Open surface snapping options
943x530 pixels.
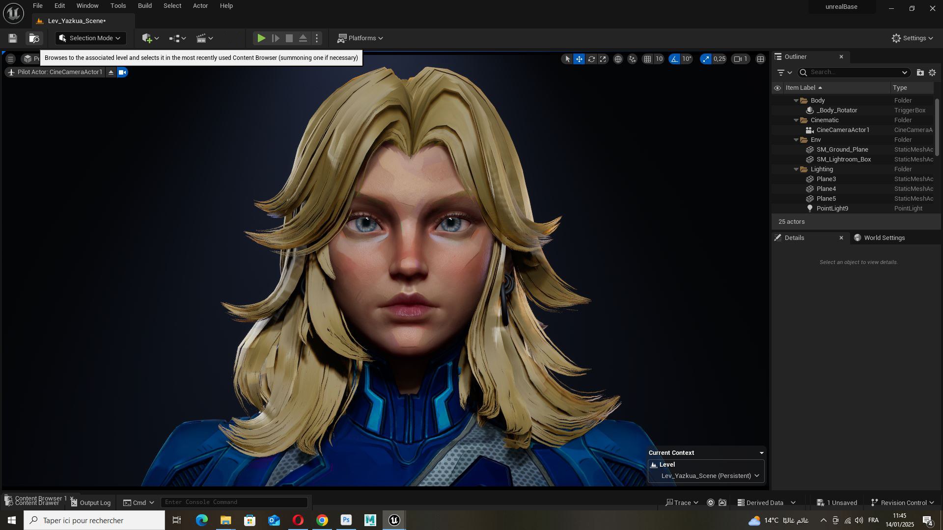tap(632, 59)
